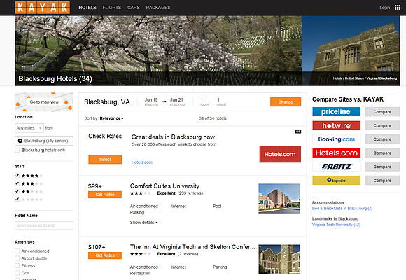Compare with priceline
The width and height of the screenshot is (406, 280).
coord(382,111)
